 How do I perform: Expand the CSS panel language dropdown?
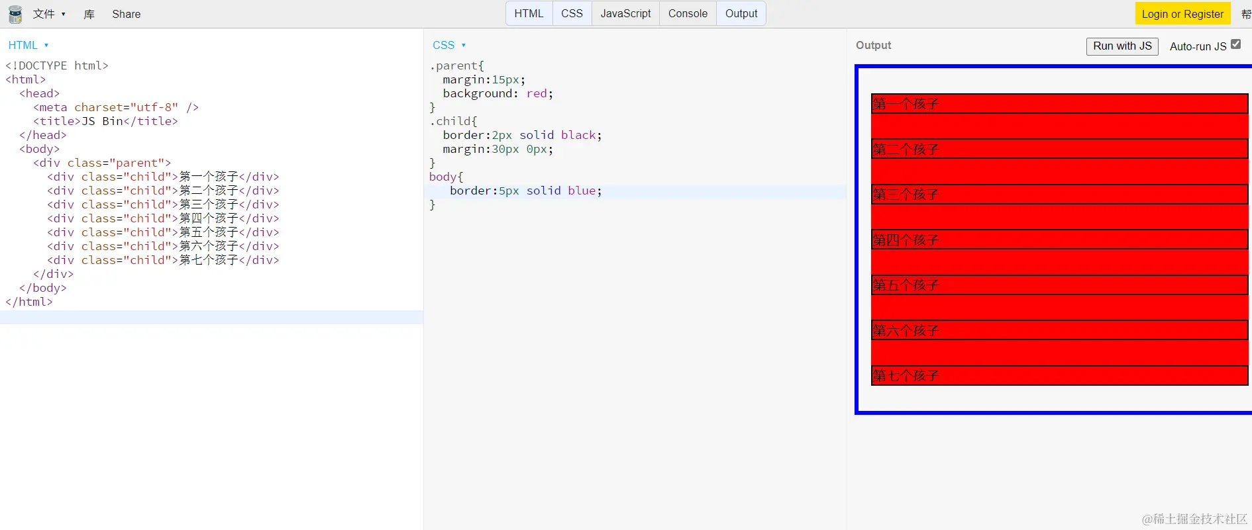pos(449,45)
